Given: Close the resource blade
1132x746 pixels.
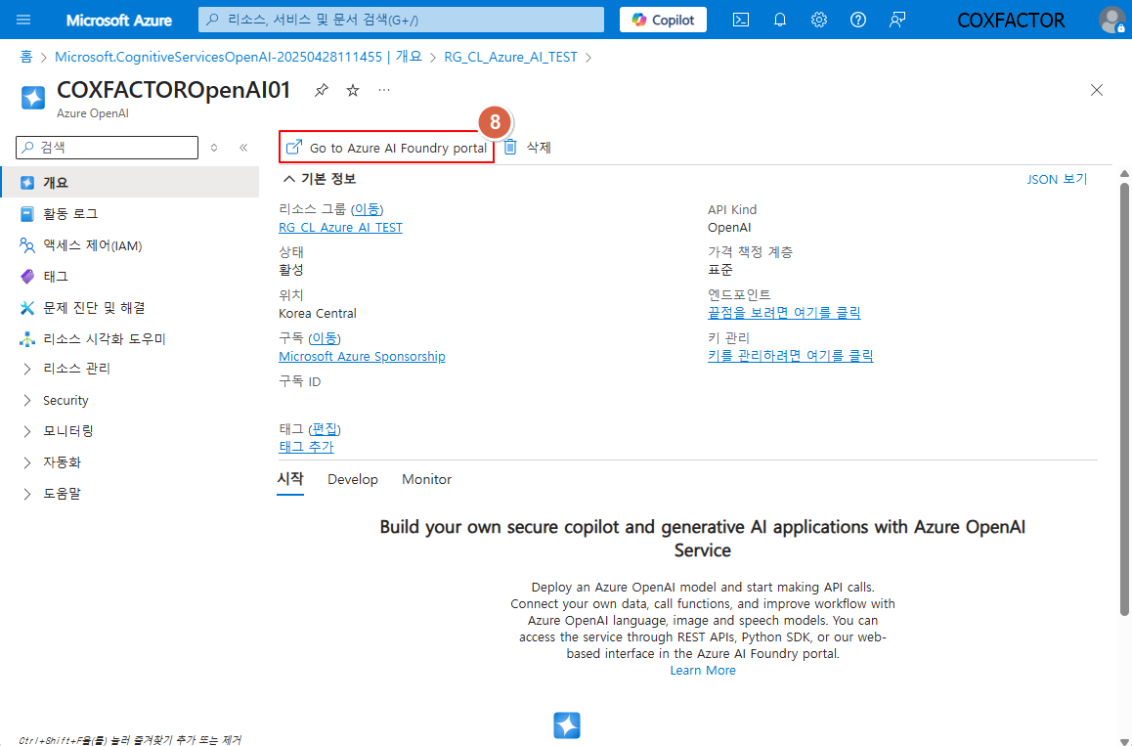Looking at the screenshot, I should pos(1097,90).
